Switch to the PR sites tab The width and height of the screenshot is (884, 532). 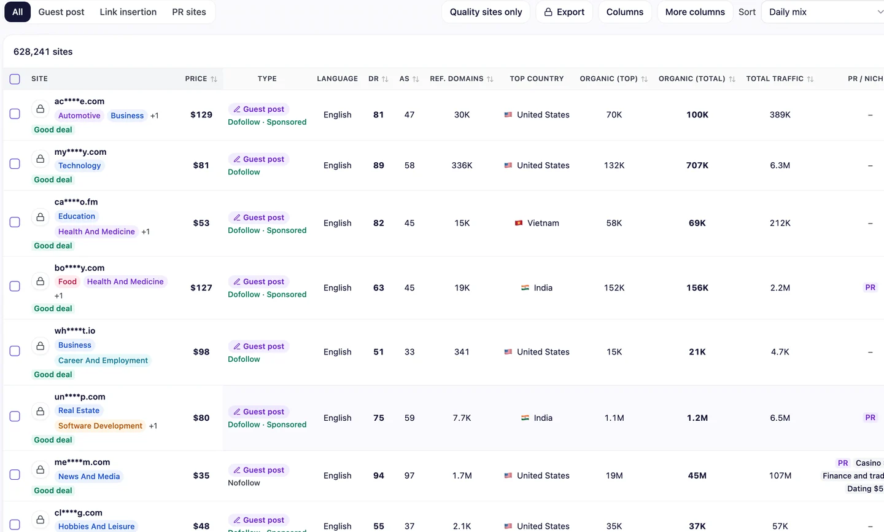click(189, 12)
